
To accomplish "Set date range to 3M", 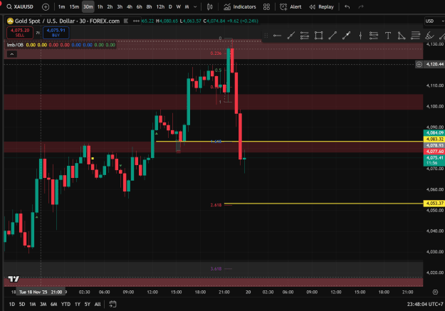I will coord(43,304).
